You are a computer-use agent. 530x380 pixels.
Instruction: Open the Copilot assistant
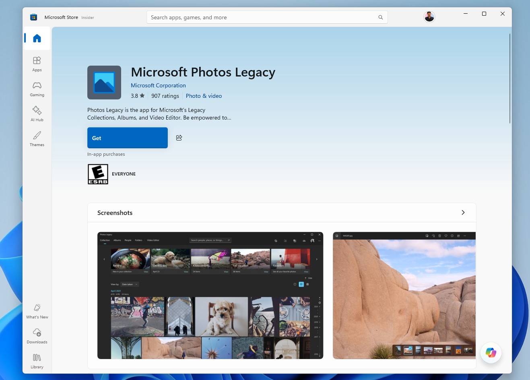[x=491, y=353]
